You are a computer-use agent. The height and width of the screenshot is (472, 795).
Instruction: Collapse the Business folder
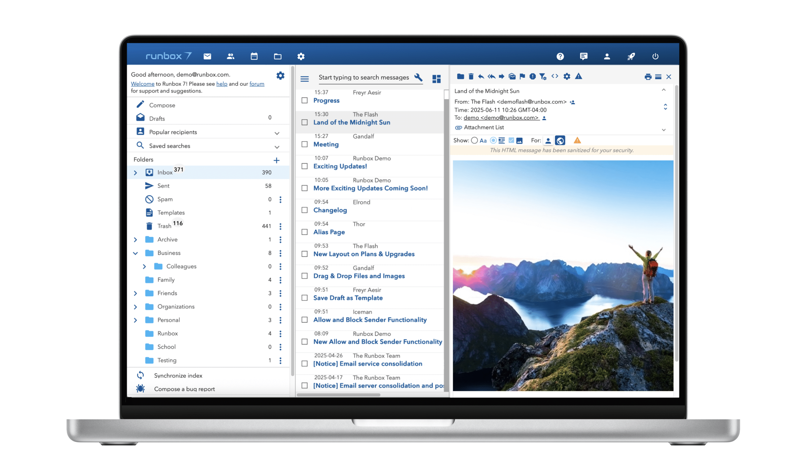(135, 253)
